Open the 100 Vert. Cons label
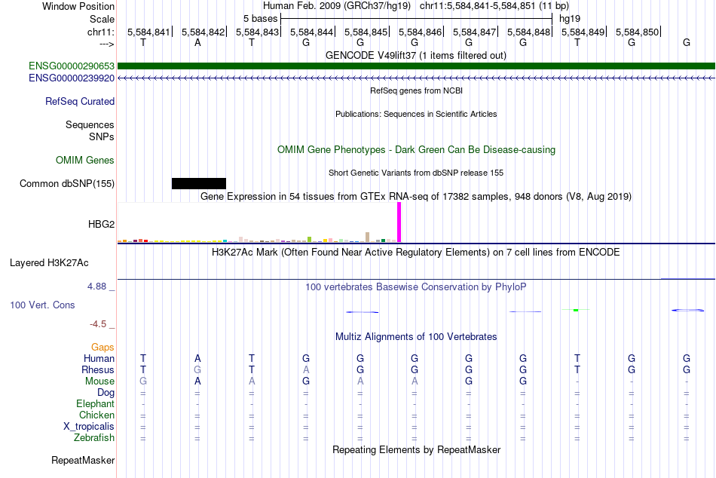Viewport: 716px width, 478px height. click(42, 305)
